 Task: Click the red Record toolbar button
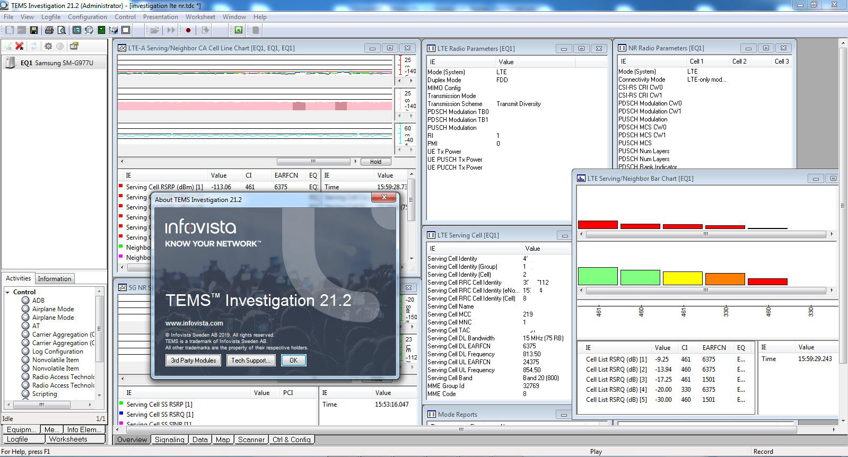(x=188, y=30)
